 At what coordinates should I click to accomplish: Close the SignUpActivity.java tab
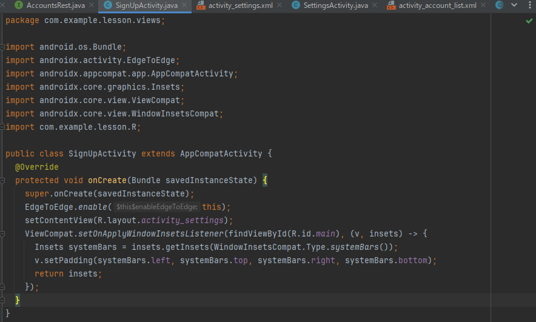tap(184, 5)
